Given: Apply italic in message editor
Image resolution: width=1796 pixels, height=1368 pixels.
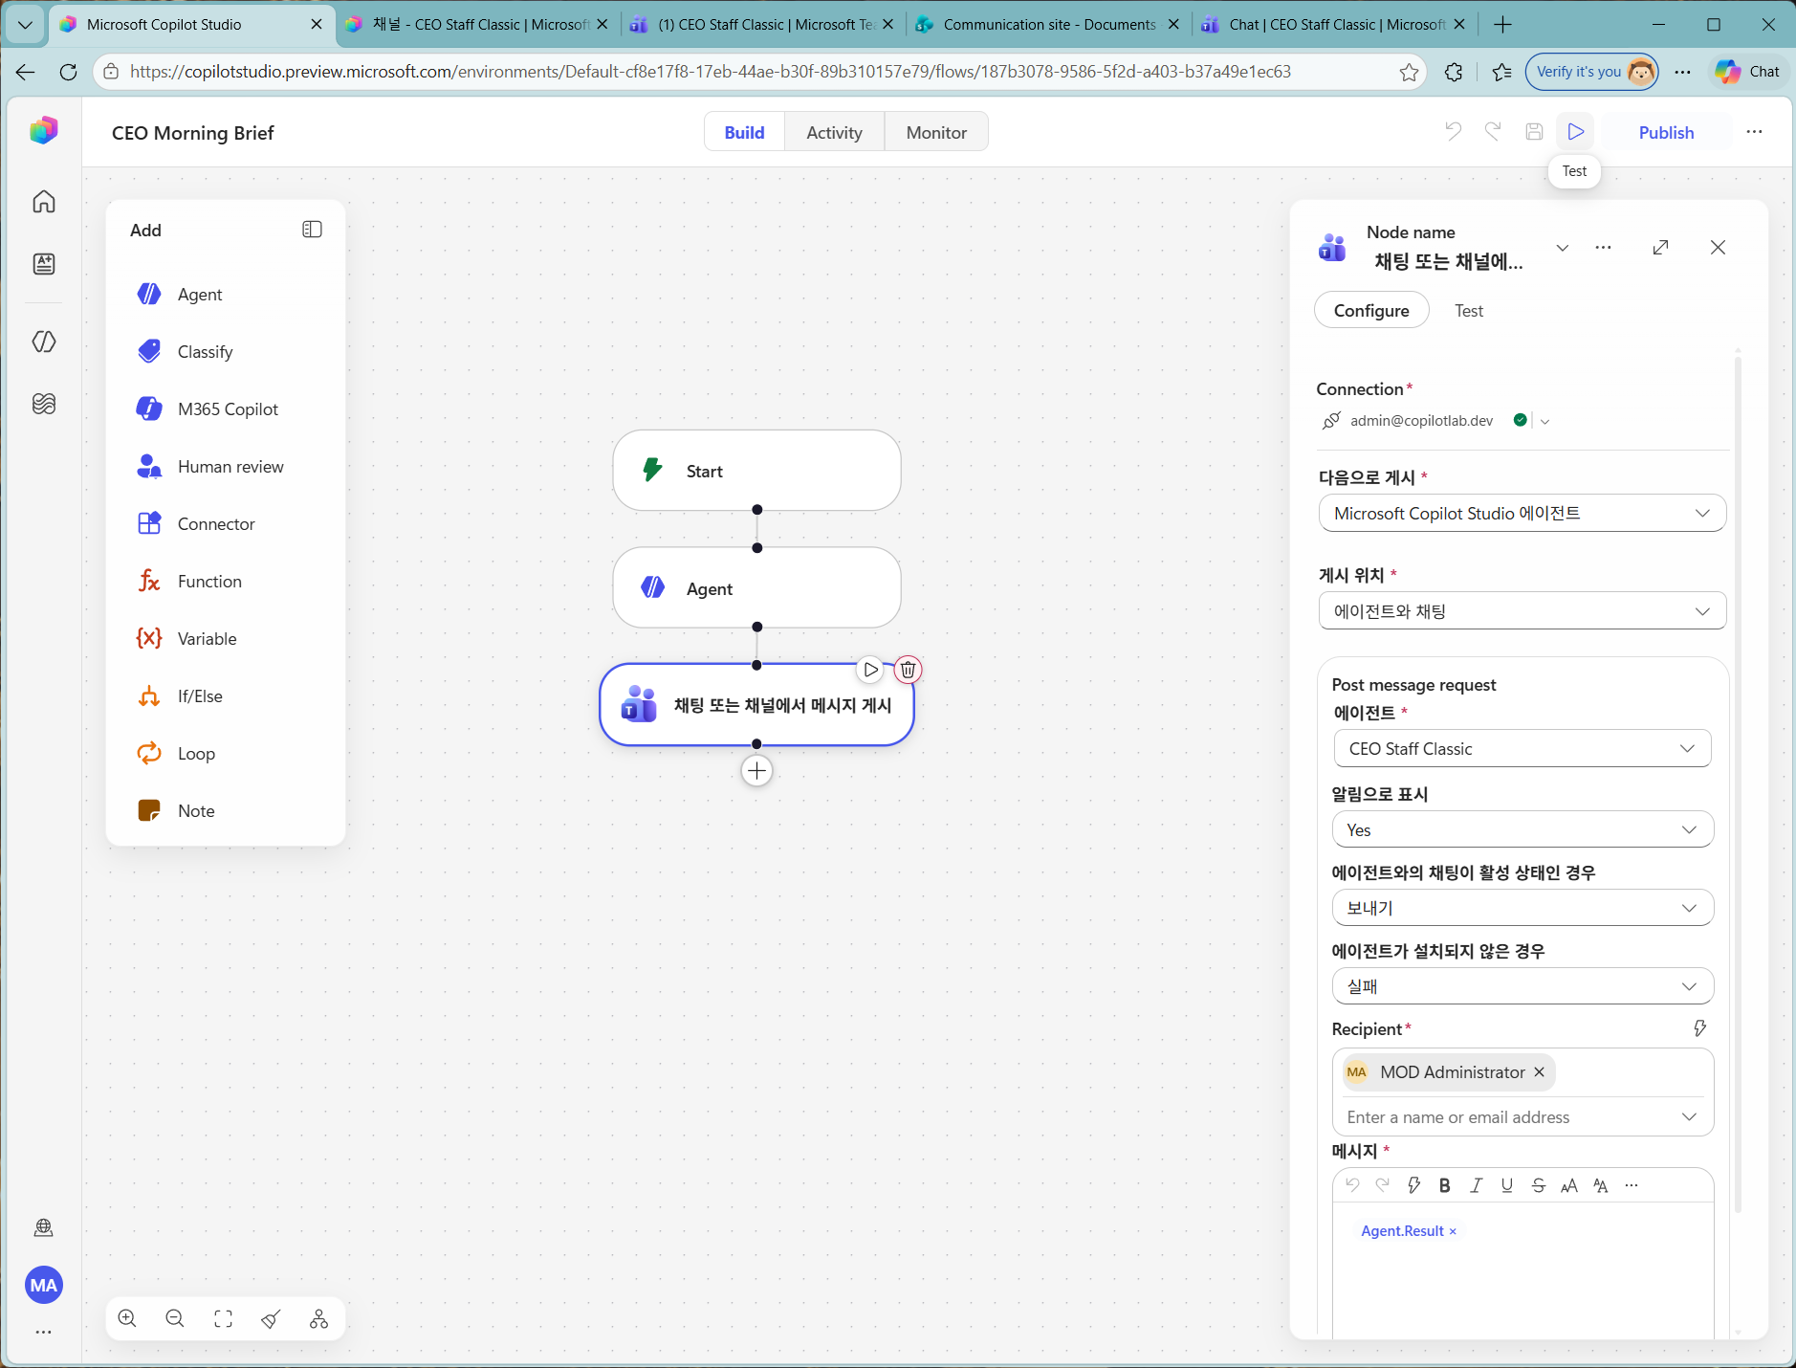Looking at the screenshot, I should click(1477, 1185).
